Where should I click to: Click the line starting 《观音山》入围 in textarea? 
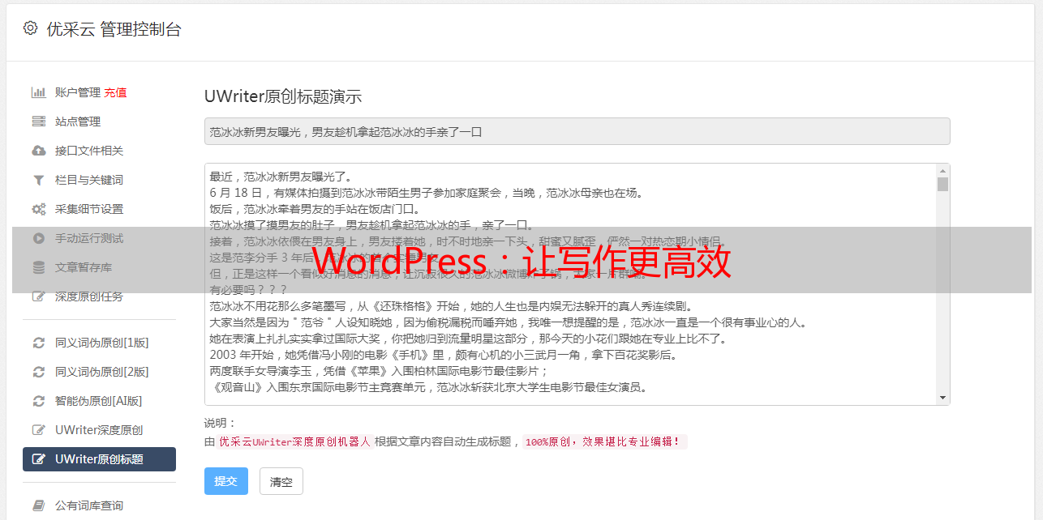[428, 387]
